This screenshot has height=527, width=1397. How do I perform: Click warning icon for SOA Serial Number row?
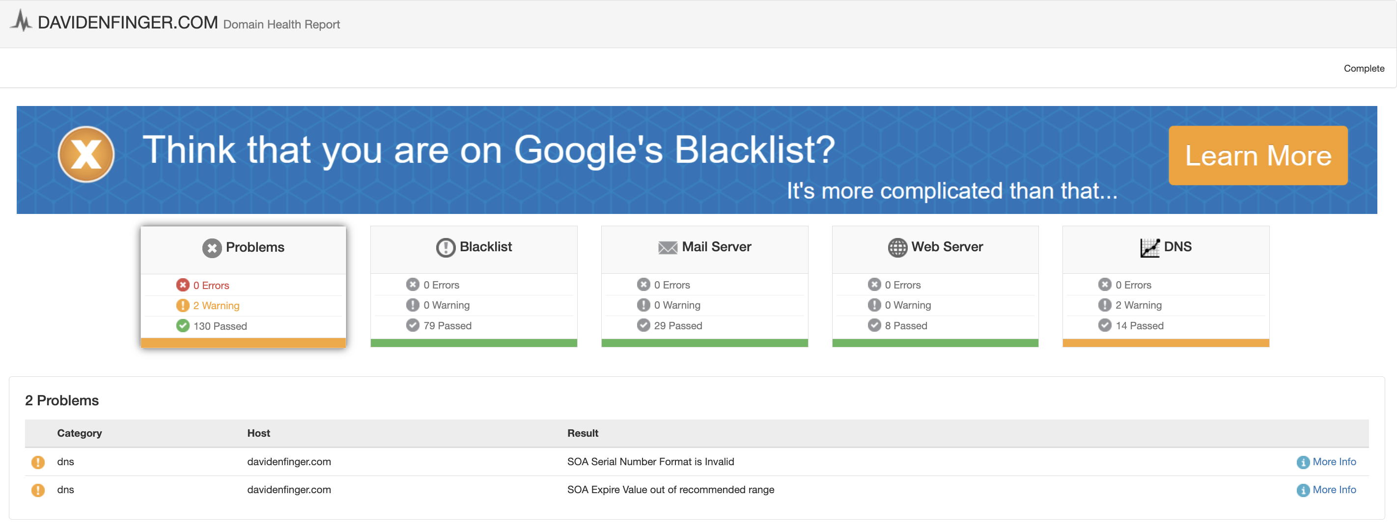point(38,462)
